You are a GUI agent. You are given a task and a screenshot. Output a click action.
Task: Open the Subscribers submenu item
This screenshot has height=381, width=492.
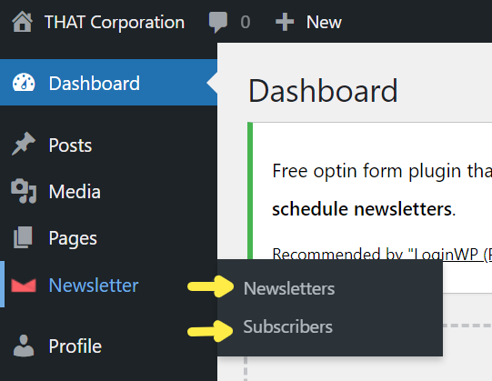(287, 326)
